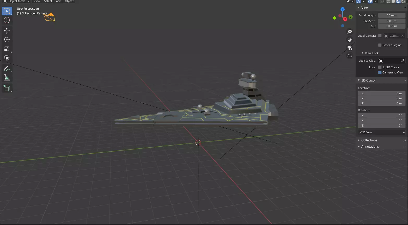Select the star destroyer ship model
408x225 pixels.
[x=209, y=115]
